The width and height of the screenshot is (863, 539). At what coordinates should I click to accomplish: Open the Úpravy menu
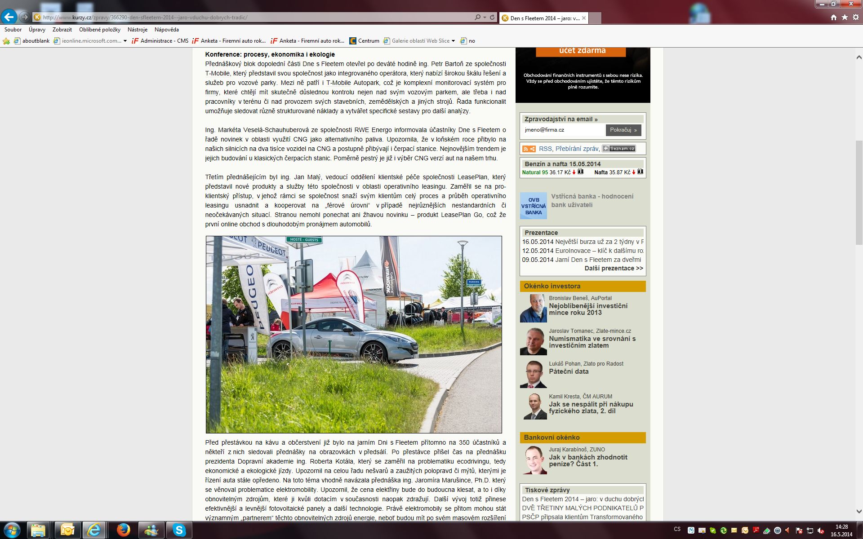pyautogui.click(x=37, y=30)
